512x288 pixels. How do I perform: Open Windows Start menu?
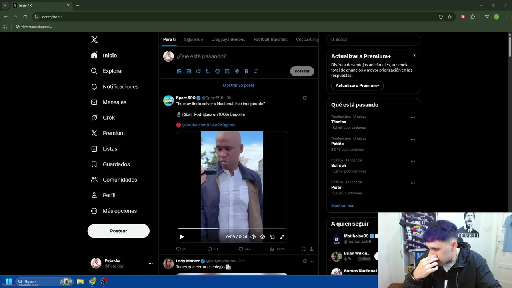point(8,282)
